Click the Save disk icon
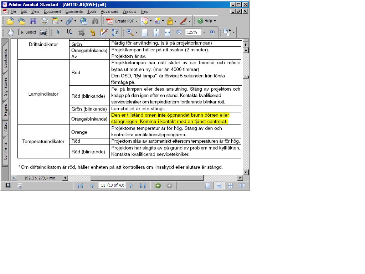The image size is (365, 274). [33, 21]
